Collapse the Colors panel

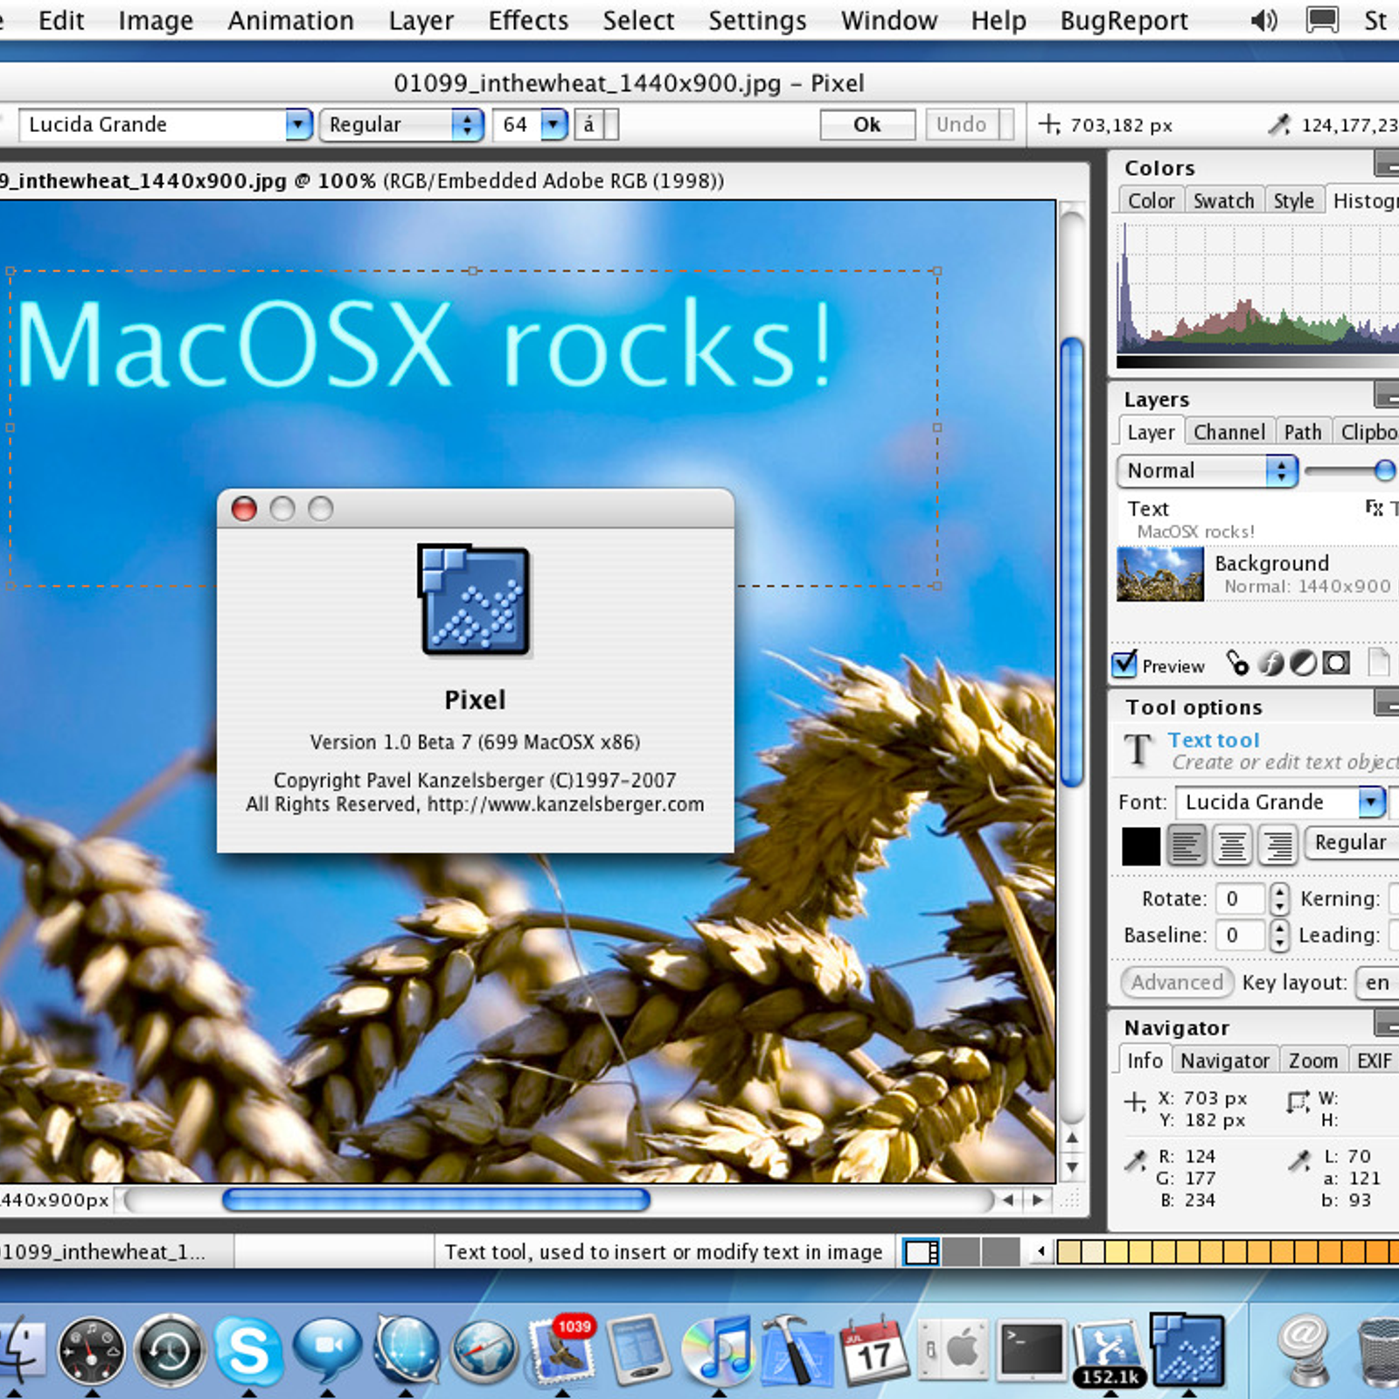point(1387,163)
